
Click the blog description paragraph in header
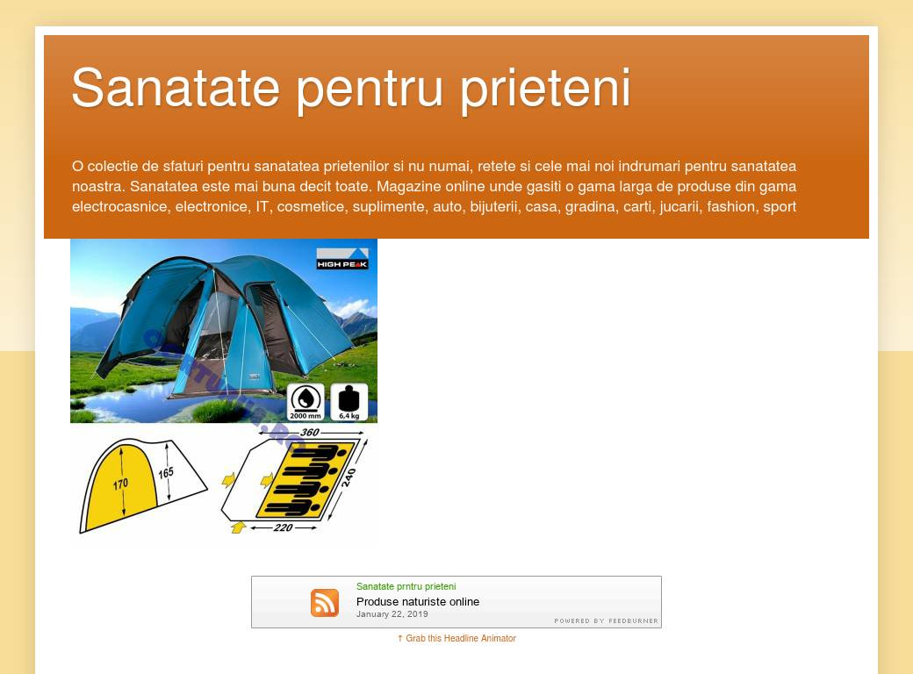point(435,186)
